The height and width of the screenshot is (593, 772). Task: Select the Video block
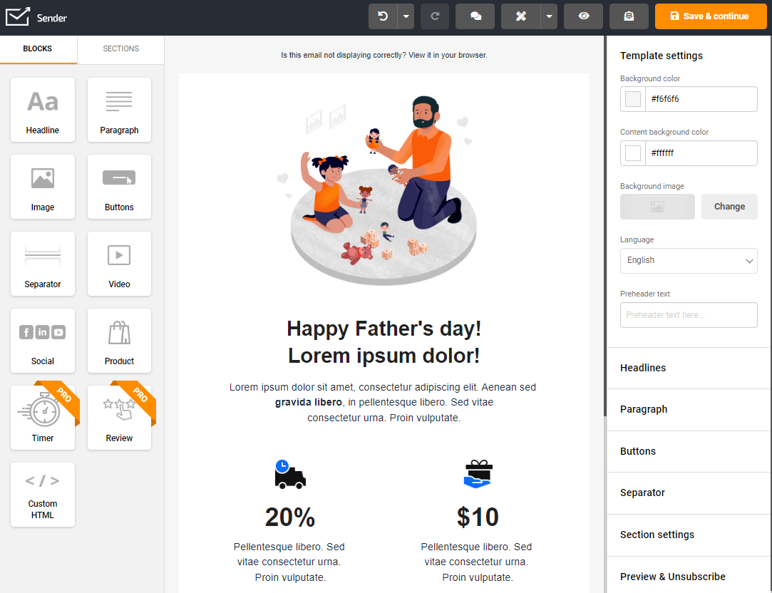tap(118, 264)
